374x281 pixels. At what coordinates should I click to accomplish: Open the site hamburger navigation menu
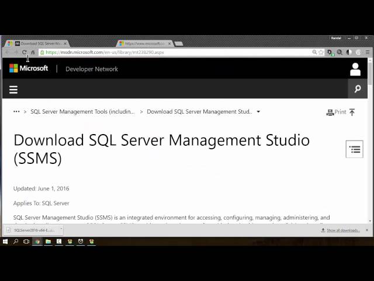coord(13,90)
